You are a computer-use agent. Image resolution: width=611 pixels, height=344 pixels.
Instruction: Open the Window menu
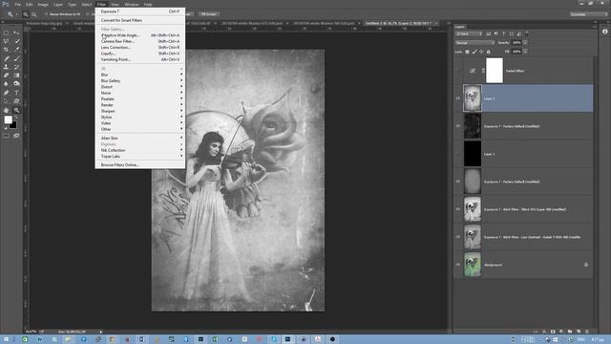click(132, 4)
